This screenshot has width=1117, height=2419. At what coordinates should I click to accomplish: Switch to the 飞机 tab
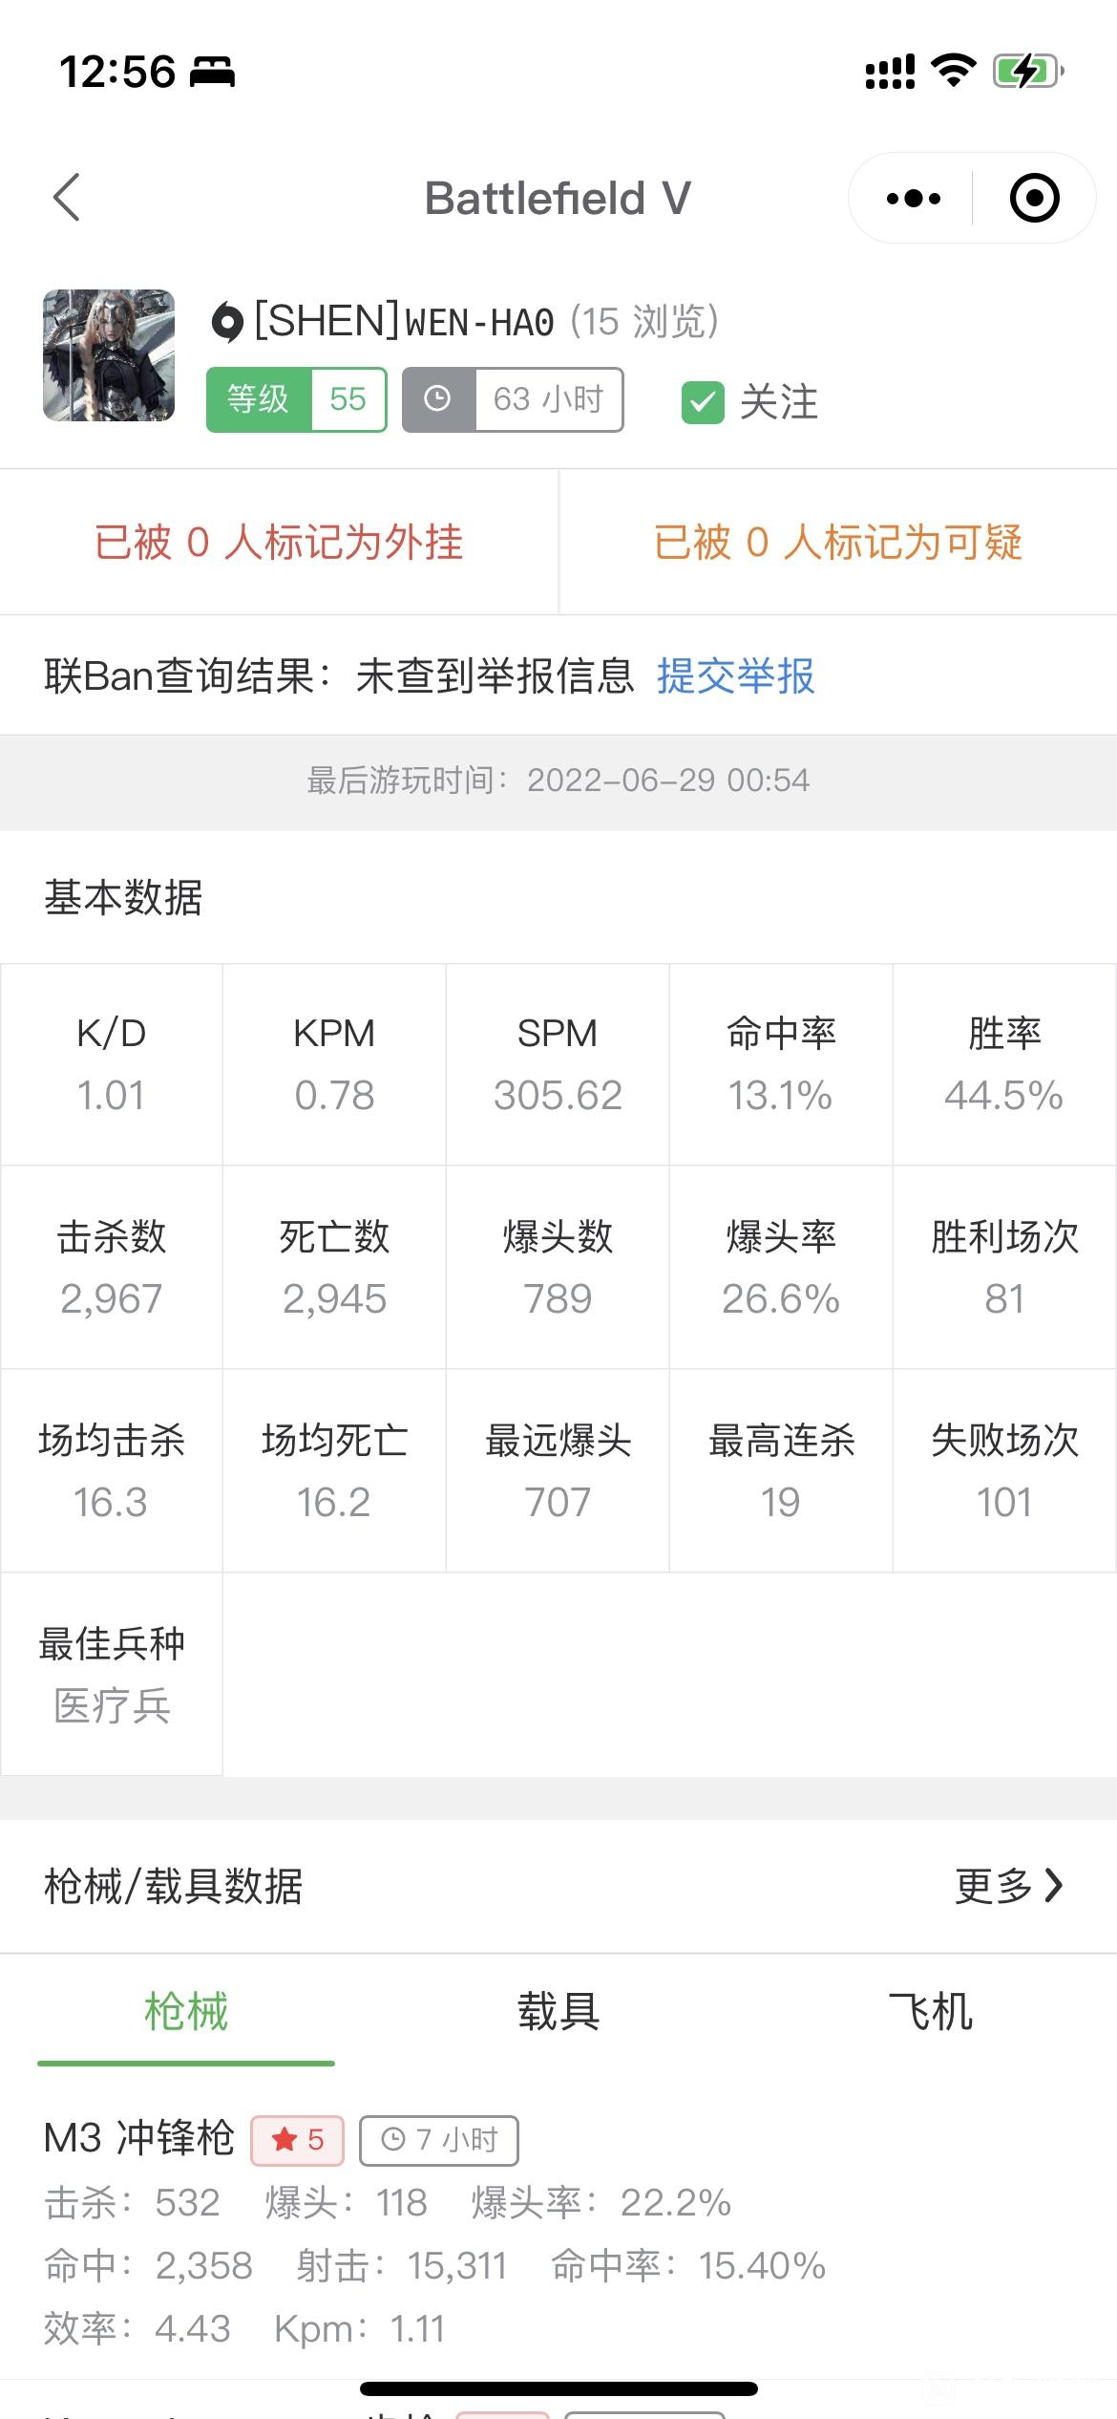click(x=930, y=2011)
